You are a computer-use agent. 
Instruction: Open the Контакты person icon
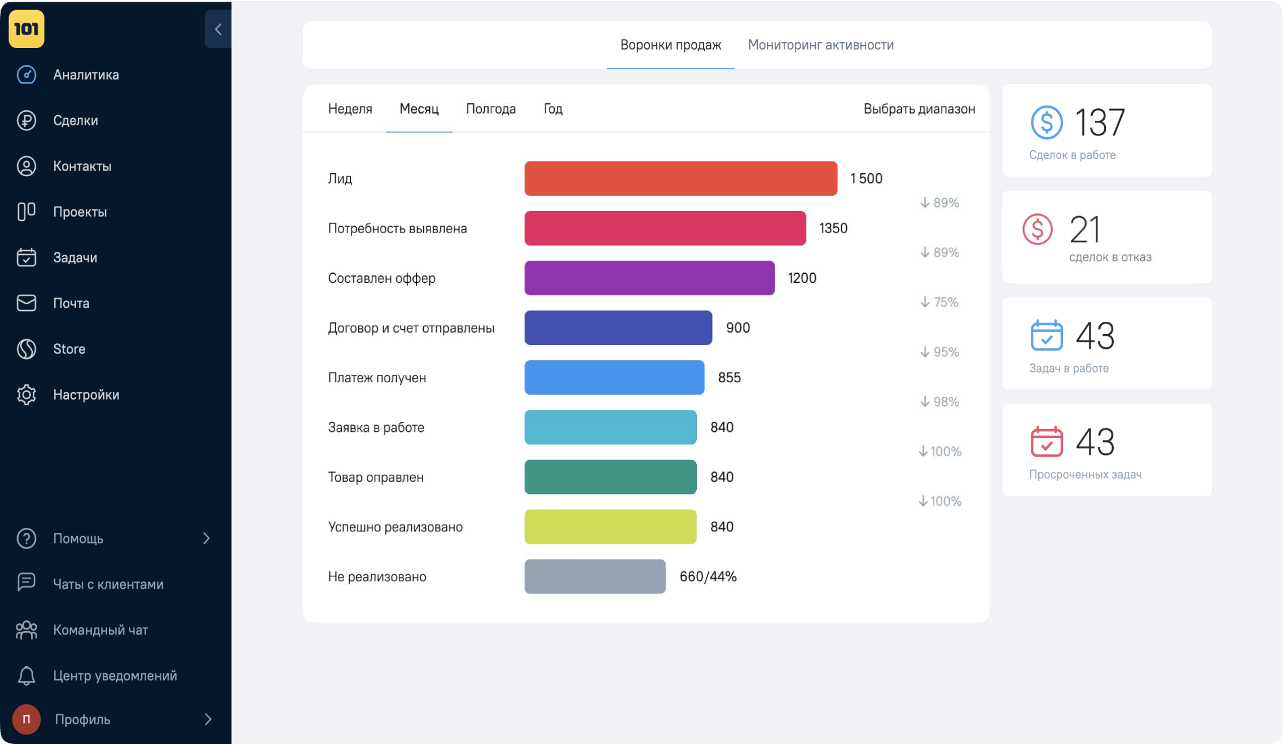coord(27,166)
